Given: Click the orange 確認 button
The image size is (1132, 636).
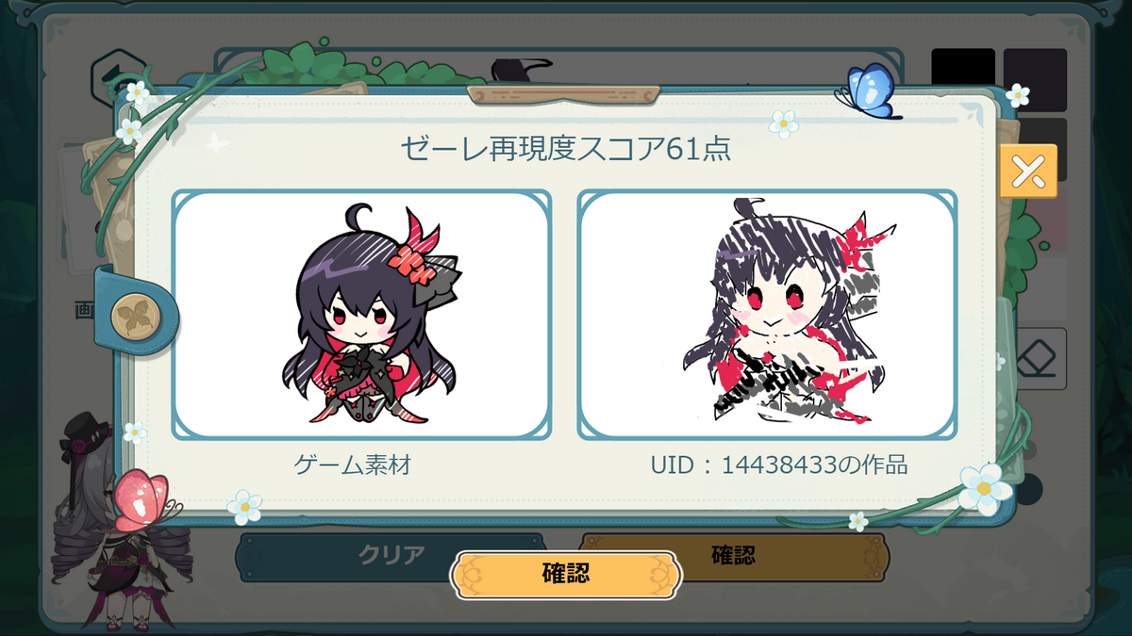Looking at the screenshot, I should pyautogui.click(x=566, y=574).
